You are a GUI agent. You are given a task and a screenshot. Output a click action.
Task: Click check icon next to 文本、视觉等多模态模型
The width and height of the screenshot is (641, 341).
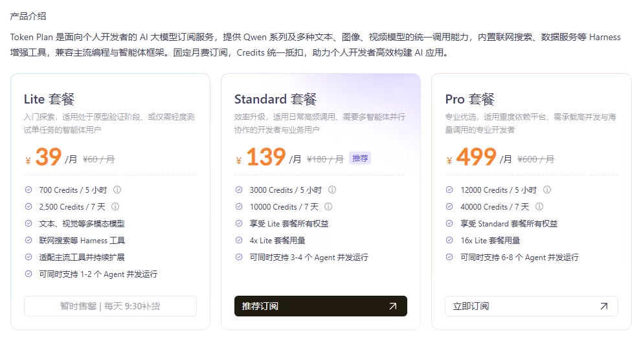(x=28, y=223)
